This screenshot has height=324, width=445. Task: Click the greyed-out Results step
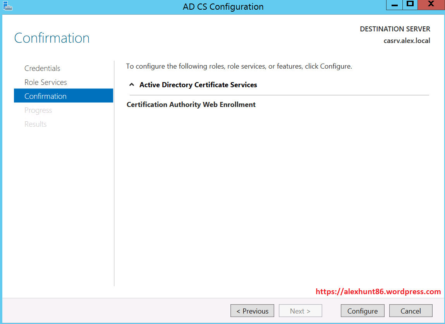(35, 124)
